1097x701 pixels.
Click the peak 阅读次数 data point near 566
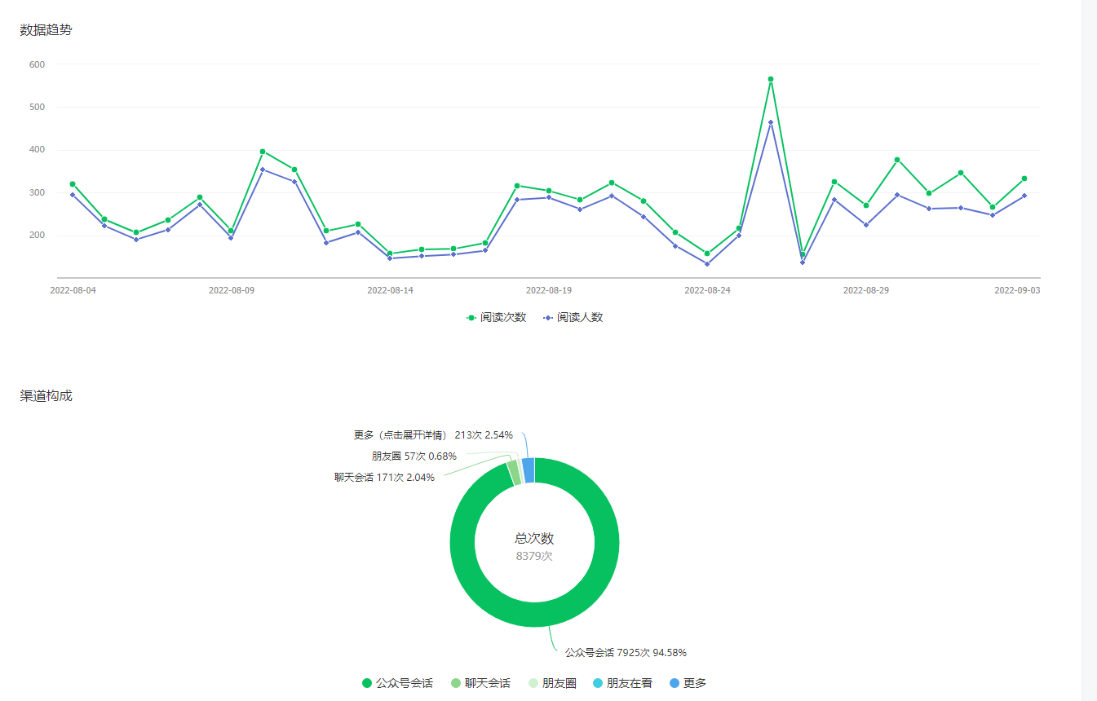tap(771, 79)
